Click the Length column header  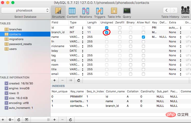click(93, 22)
